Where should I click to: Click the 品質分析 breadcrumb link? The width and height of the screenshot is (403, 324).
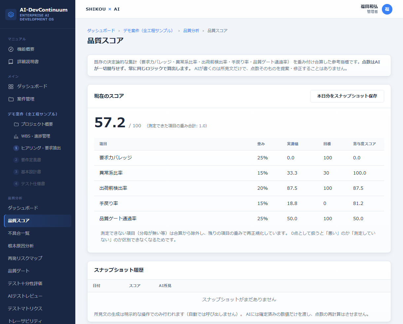pos(191,30)
